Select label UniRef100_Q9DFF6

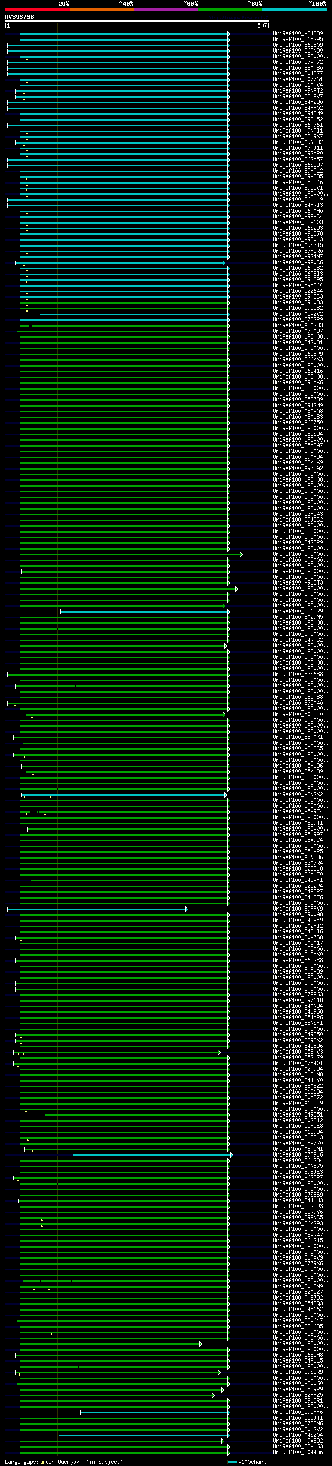coord(298,1412)
